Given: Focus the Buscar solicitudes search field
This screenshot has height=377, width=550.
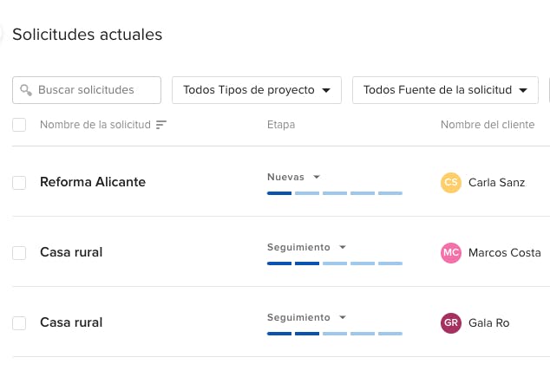Looking at the screenshot, I should click(87, 90).
